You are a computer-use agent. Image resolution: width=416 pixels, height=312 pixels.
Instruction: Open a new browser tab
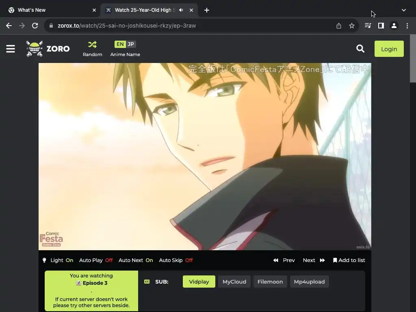pyautogui.click(x=207, y=10)
